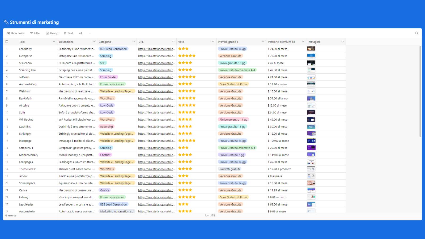The image size is (425, 239).
Task: Toggle the select-all checkbox in header
Action: tap(7, 42)
